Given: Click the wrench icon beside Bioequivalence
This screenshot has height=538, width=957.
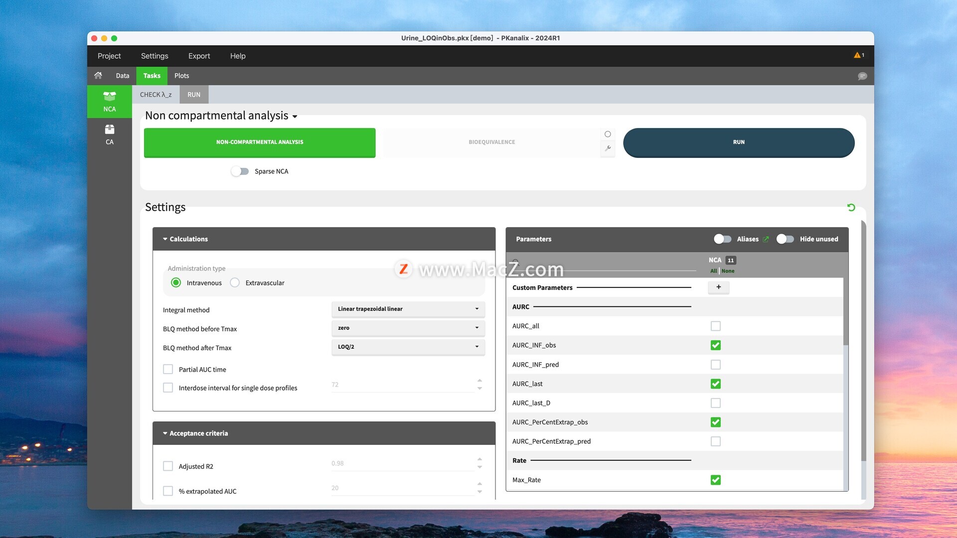Looking at the screenshot, I should pos(608,148).
